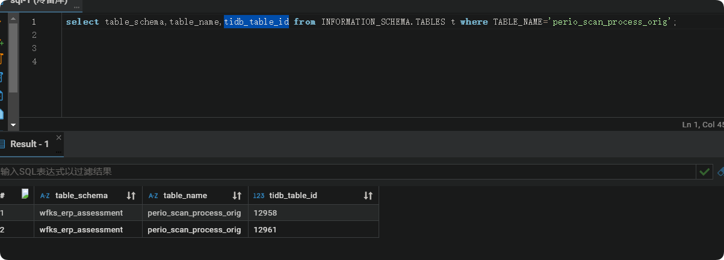Sort results by tidb_table_id column arrows
This screenshot has width=724, height=260.
(x=368, y=196)
